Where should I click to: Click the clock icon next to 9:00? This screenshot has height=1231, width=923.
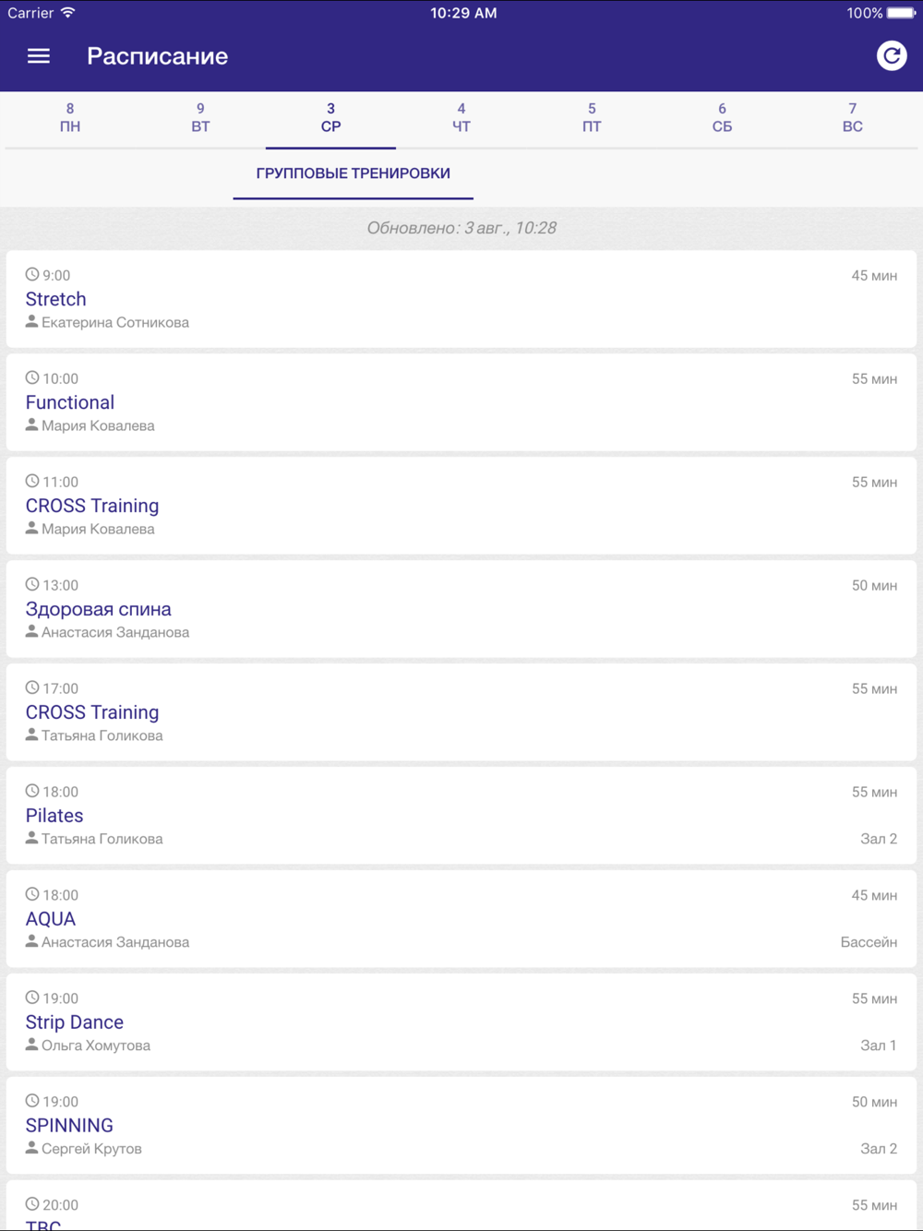32,274
